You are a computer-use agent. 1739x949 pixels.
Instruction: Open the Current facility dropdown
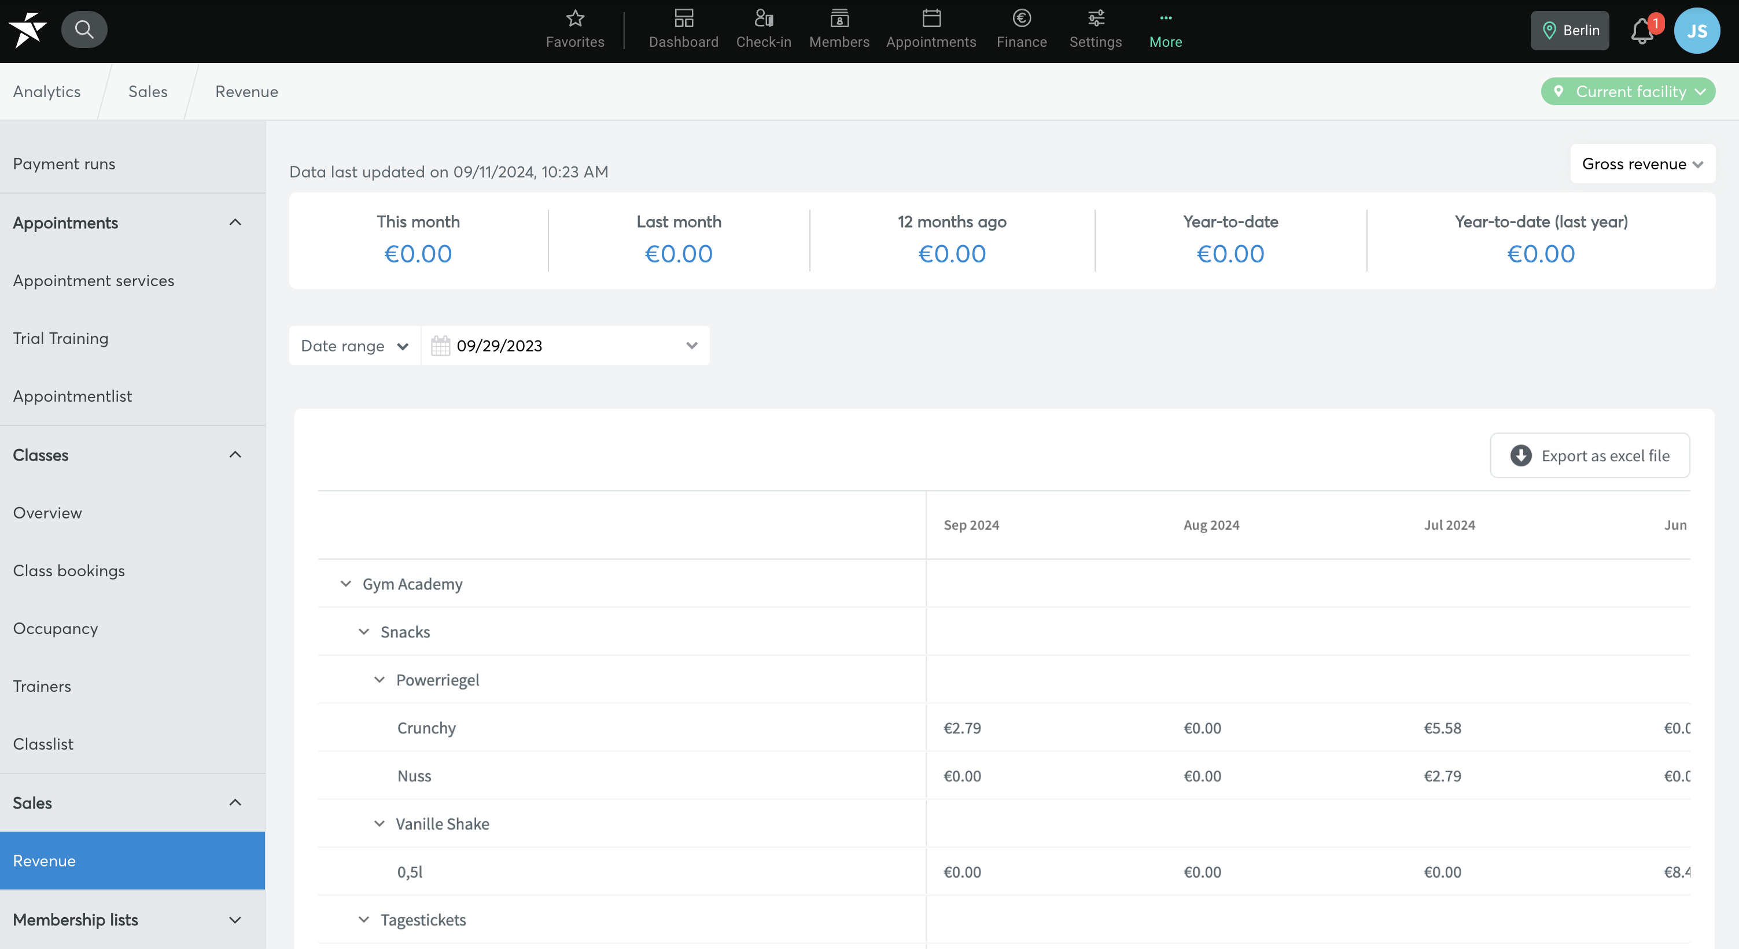point(1627,92)
